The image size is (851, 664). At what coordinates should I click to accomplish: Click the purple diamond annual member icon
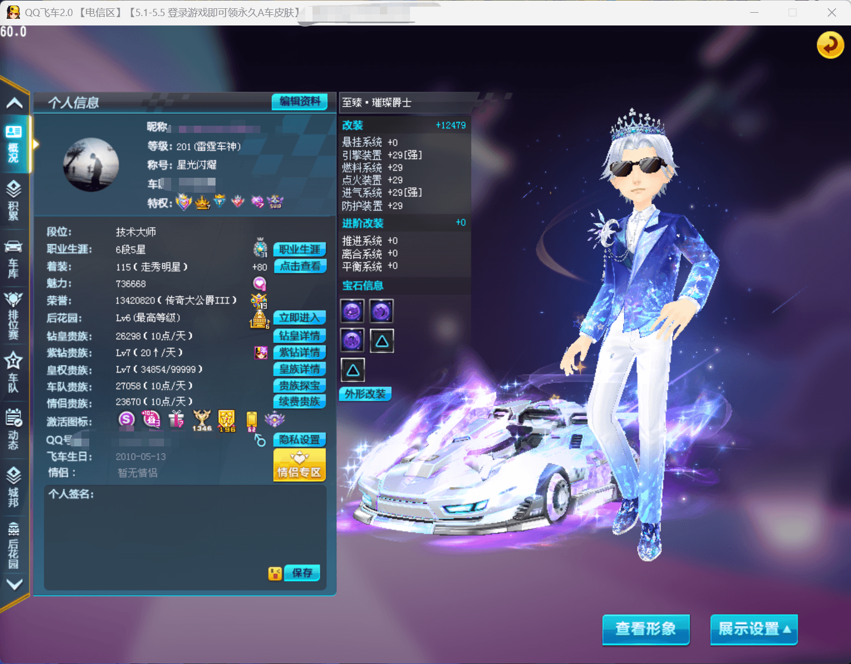coord(261,352)
